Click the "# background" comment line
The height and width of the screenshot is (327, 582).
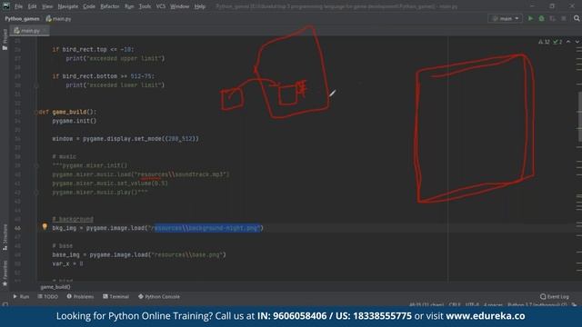(x=73, y=219)
